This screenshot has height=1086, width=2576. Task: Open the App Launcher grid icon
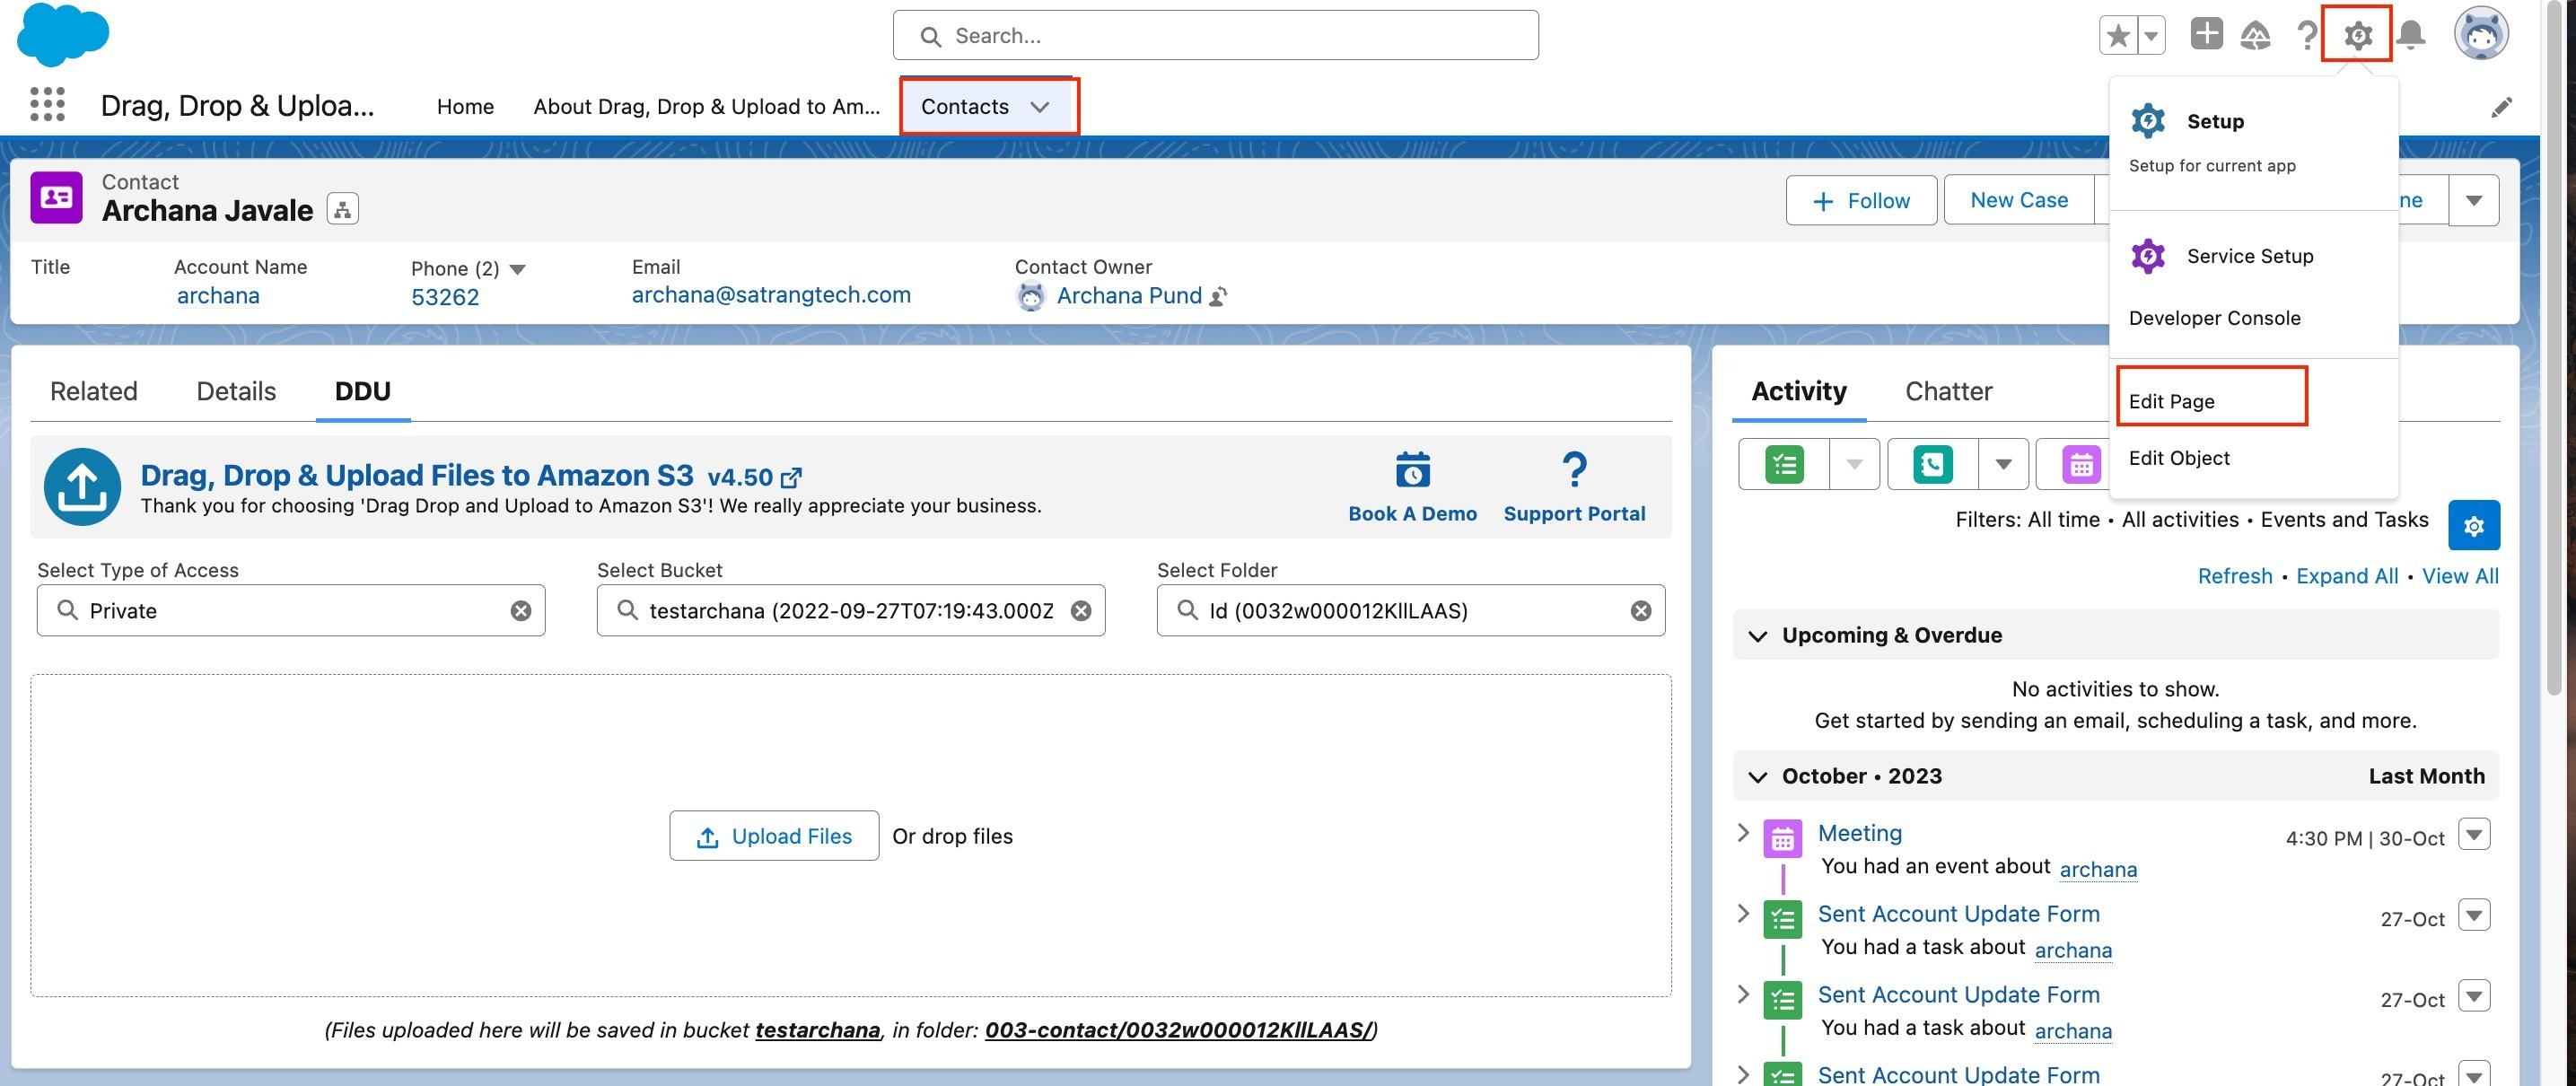click(47, 105)
